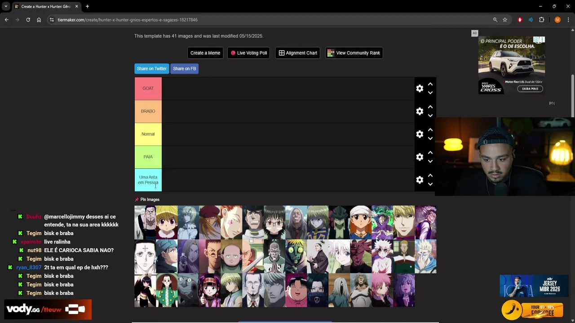This screenshot has height=323, width=575.
Task: Pick the Feitan thumbnail with skull mask
Action: pyautogui.click(x=318, y=290)
